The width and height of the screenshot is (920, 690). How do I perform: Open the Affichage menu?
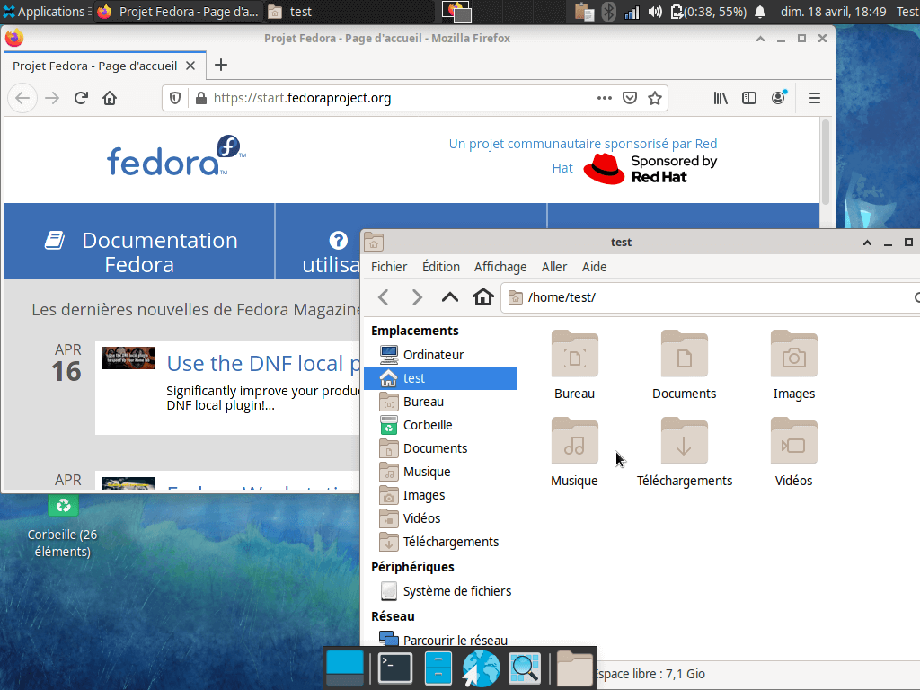pos(500,267)
